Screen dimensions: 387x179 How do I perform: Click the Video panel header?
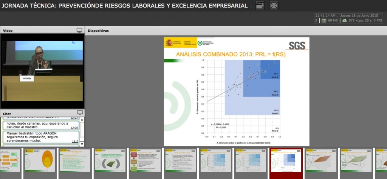pos(38,30)
